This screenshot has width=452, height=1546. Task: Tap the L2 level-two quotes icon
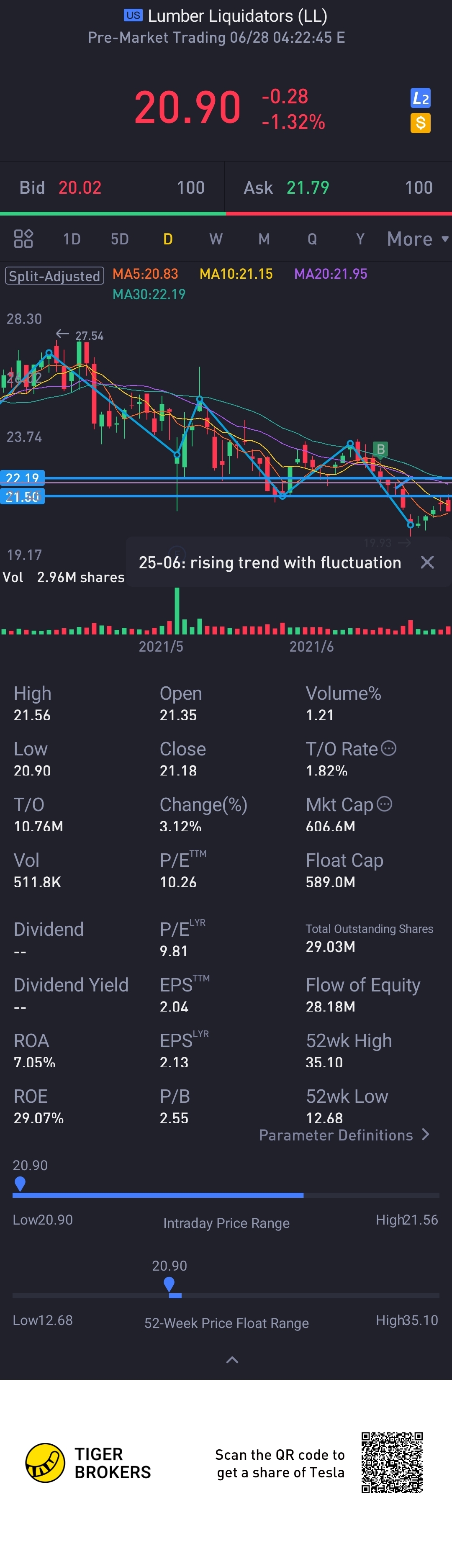coord(420,98)
